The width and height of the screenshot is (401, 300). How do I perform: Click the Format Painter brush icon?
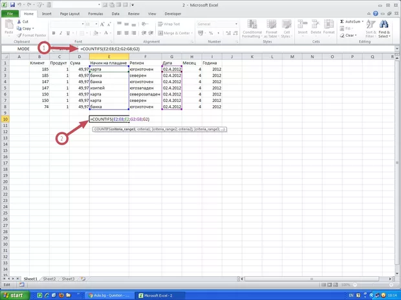point(20,35)
